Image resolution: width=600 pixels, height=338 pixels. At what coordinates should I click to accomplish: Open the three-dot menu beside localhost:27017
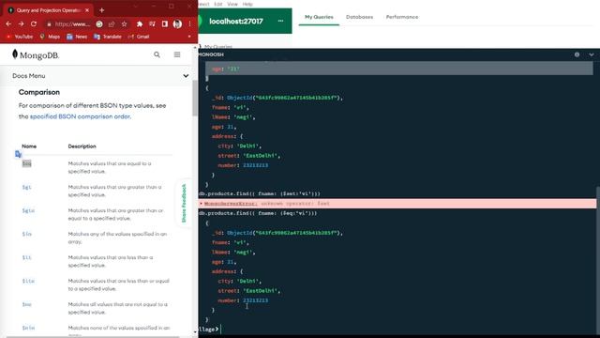[x=280, y=21]
